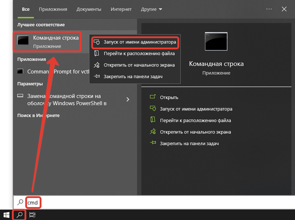Click the green pin icon in right pane
The image size is (295, 220).
153,143
